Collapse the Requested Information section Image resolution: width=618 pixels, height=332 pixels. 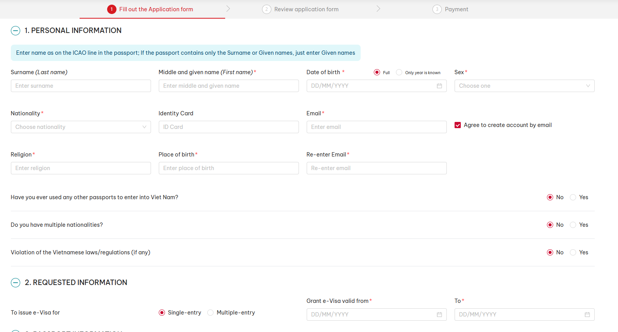(16, 283)
